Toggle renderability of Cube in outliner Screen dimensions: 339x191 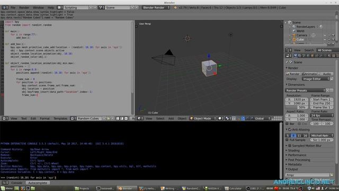[x=333, y=40]
